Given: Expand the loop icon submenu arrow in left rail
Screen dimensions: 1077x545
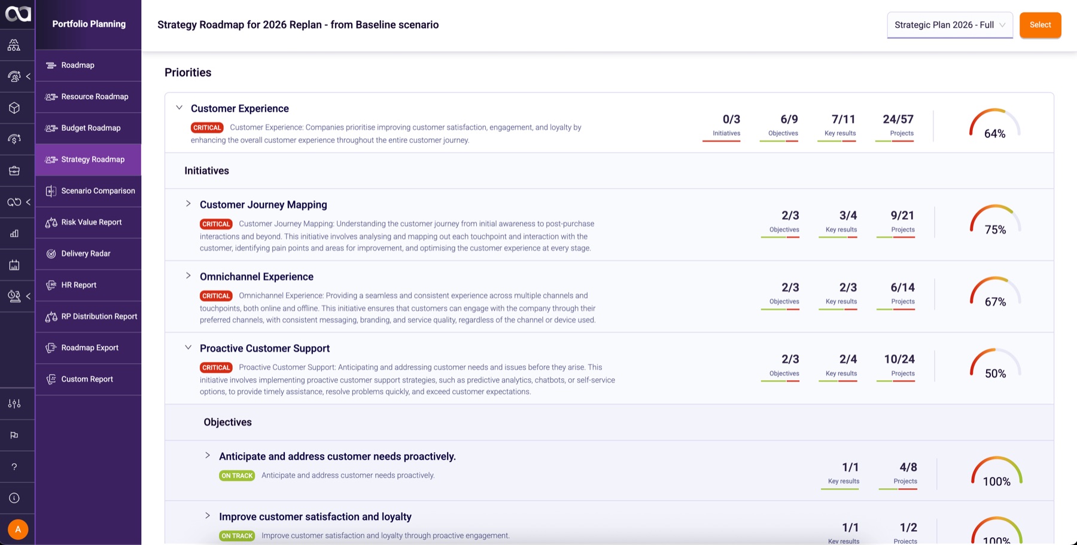Looking at the screenshot, I should click(28, 202).
